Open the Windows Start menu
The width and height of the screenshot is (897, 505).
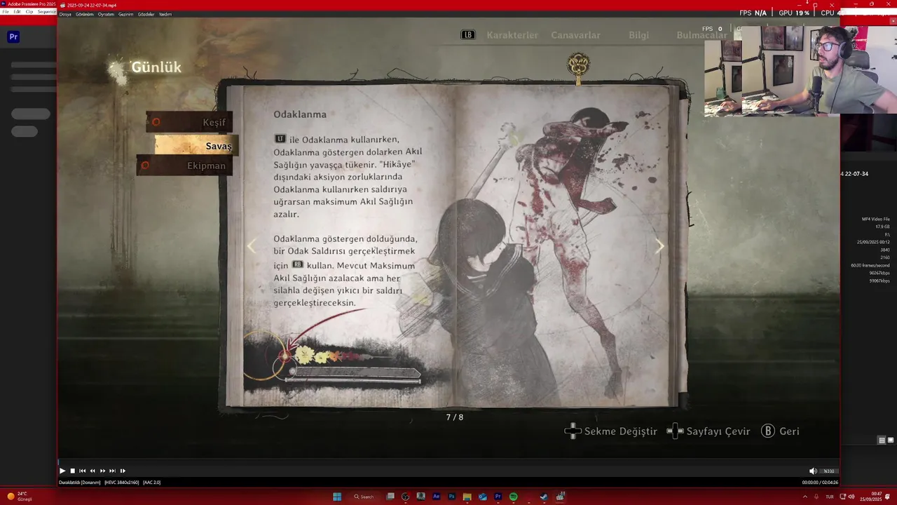coord(337,497)
